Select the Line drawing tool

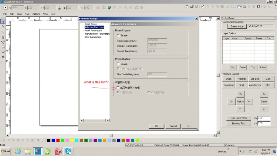click(3, 32)
